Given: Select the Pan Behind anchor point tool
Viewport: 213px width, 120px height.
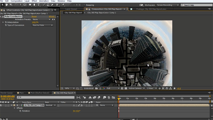Looking at the screenshot, I should 25,5.
